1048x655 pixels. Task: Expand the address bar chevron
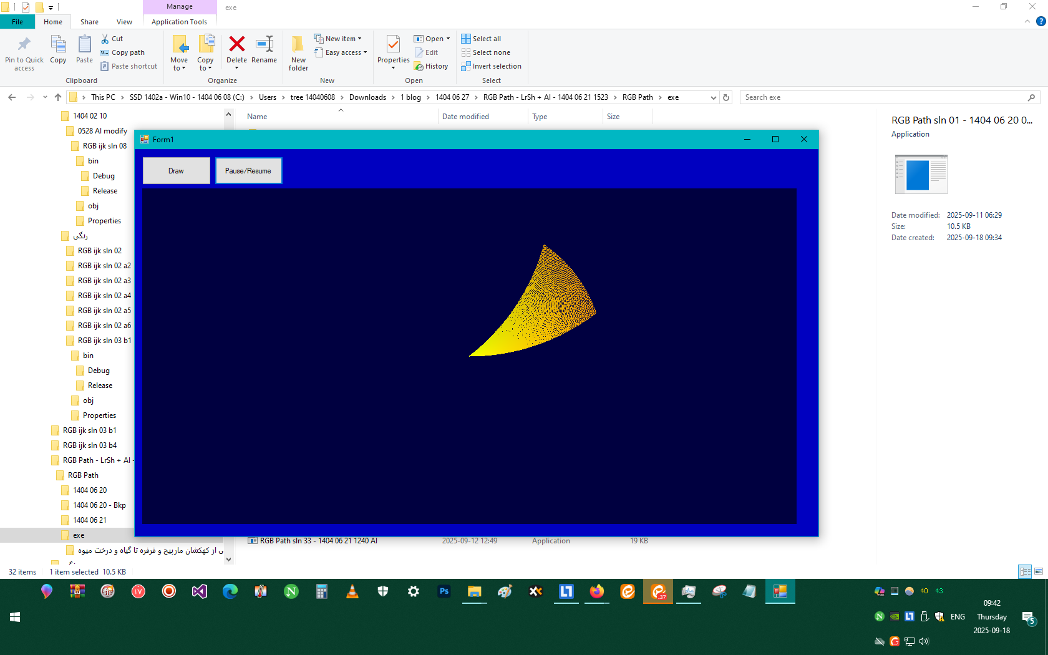coord(713,97)
